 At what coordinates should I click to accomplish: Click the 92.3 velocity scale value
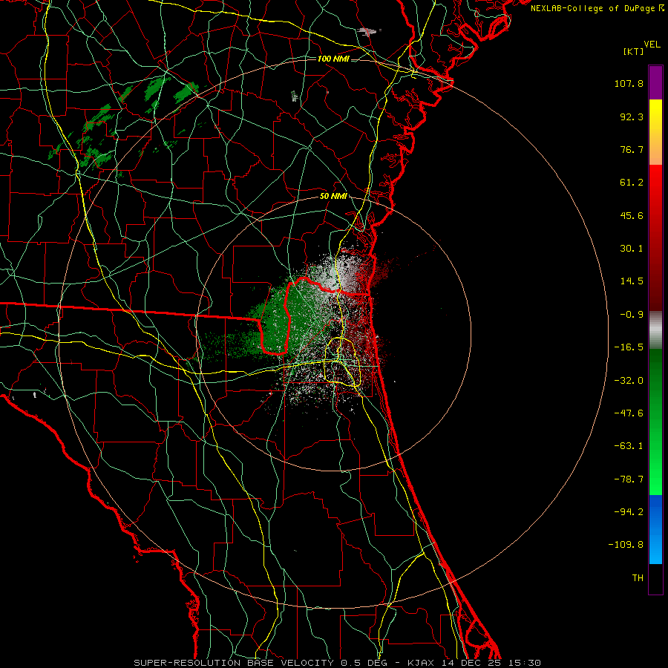click(x=632, y=117)
